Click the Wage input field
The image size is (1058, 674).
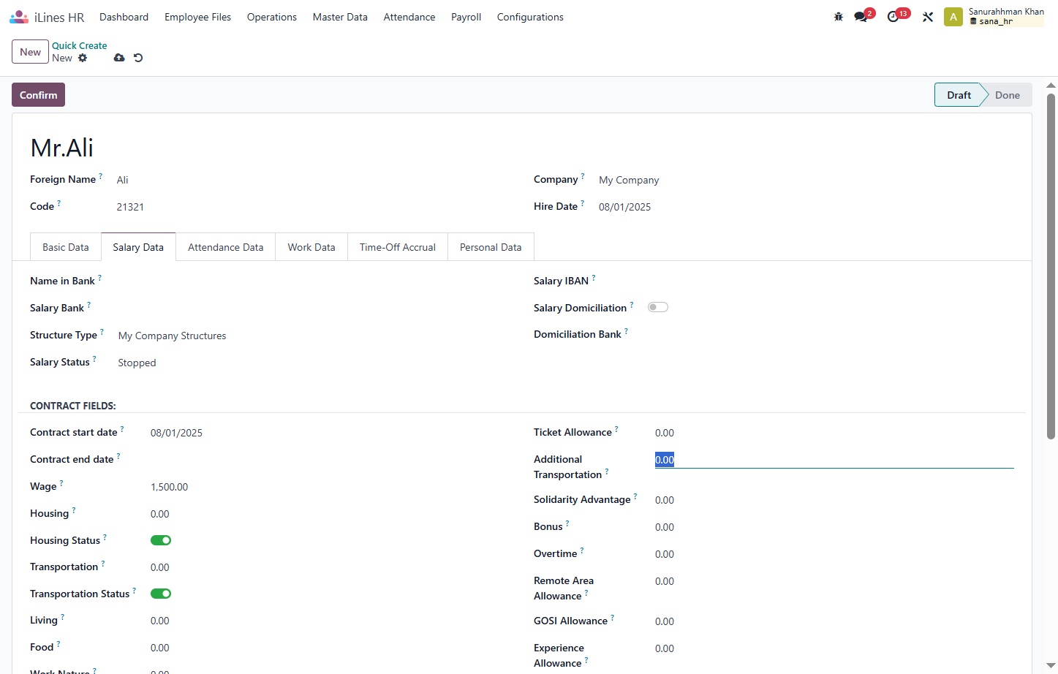point(328,487)
